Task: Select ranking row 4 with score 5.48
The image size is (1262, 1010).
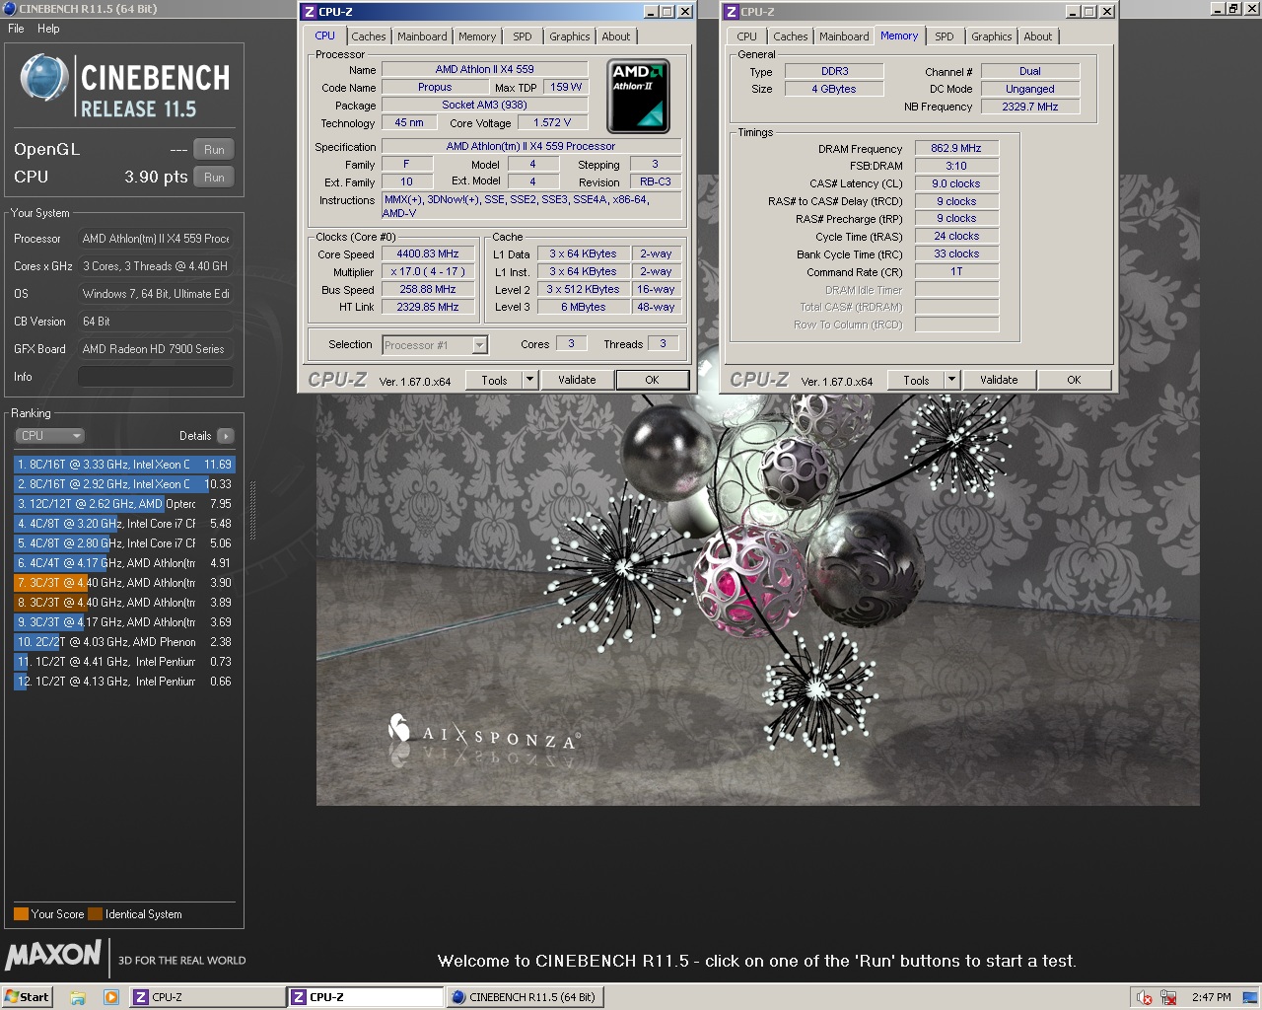Action: pos(124,524)
